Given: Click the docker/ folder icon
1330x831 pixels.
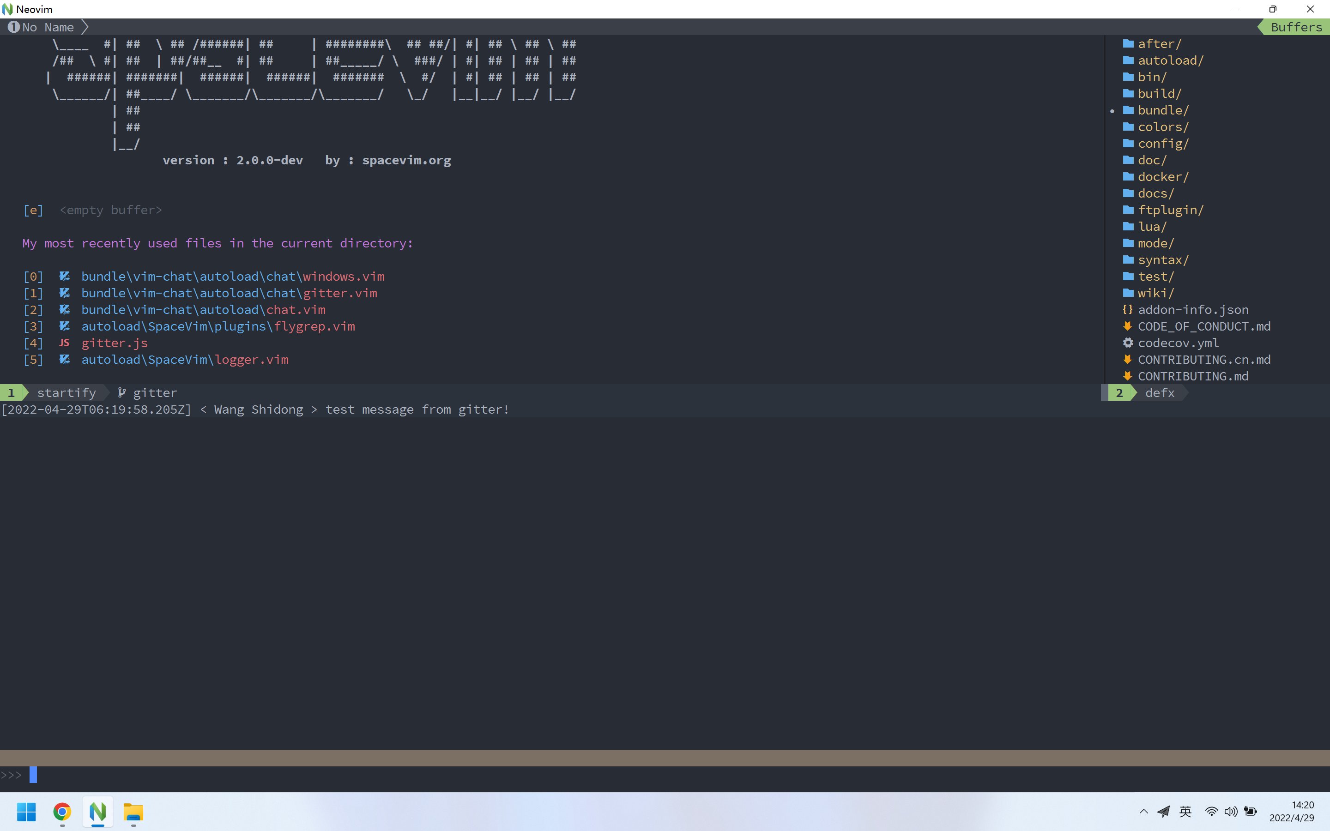Looking at the screenshot, I should (1128, 176).
